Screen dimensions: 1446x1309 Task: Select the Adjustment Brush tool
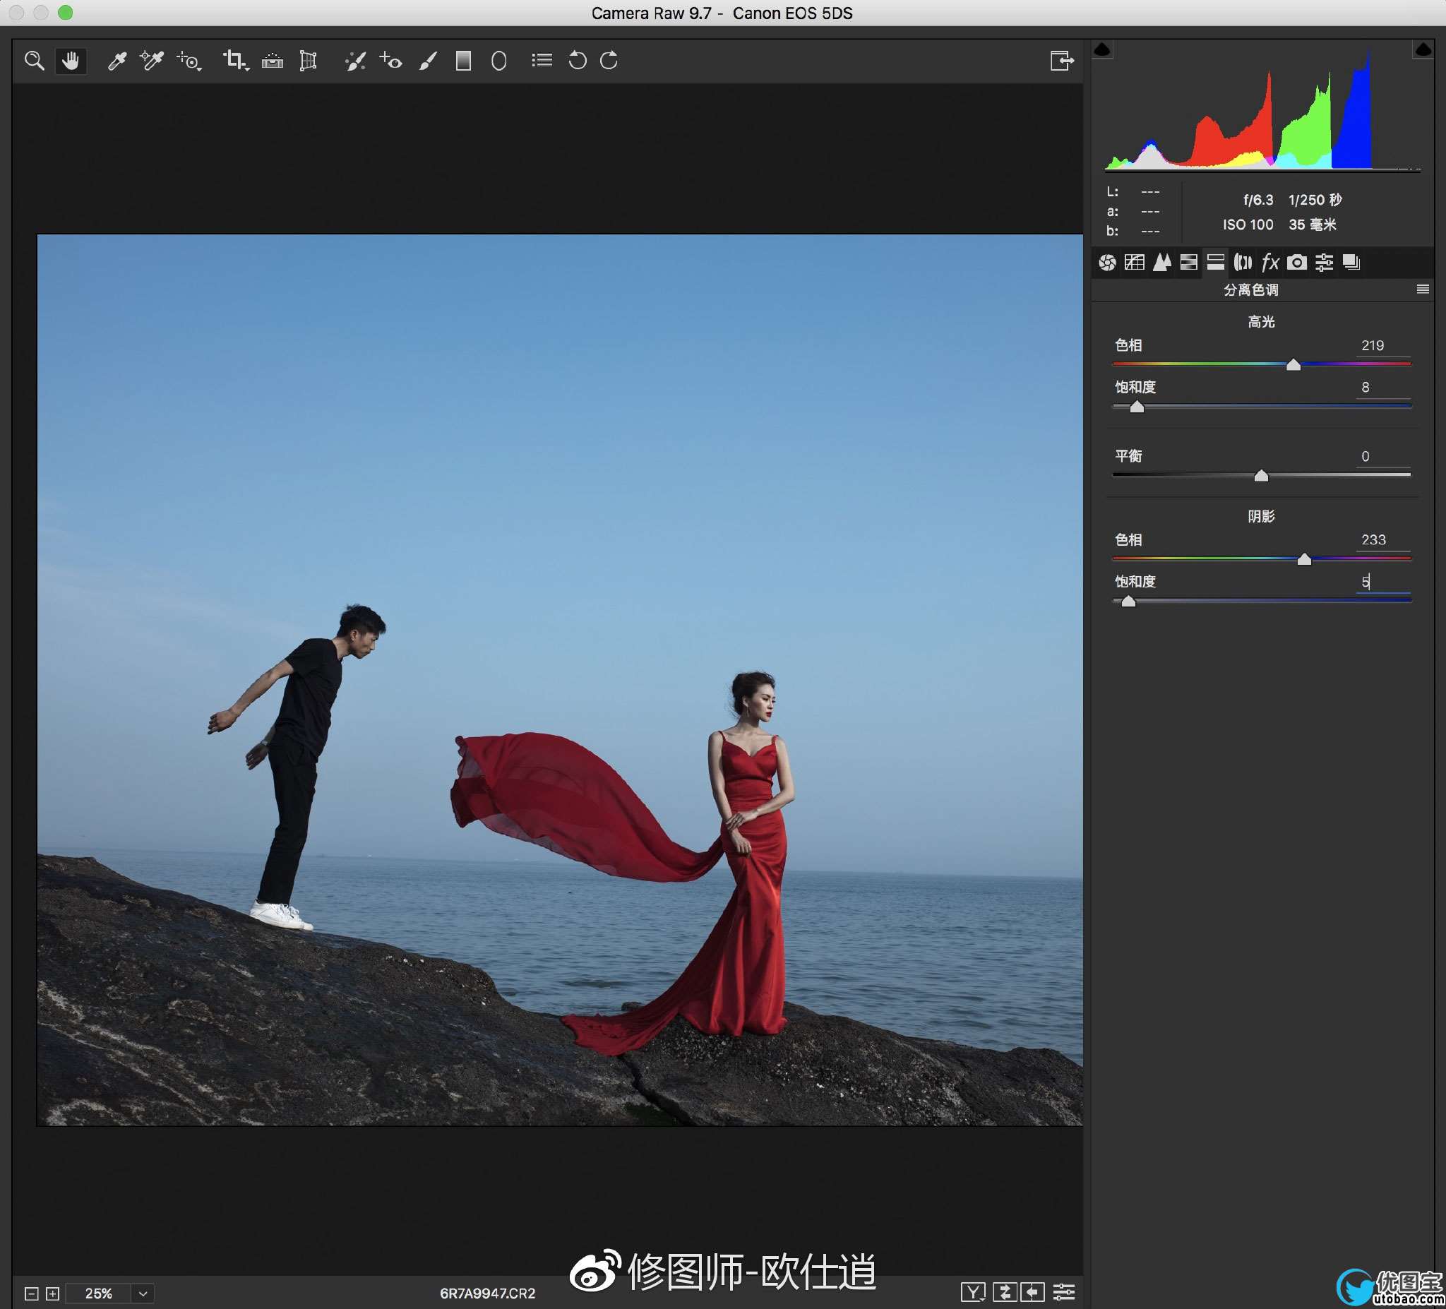pyautogui.click(x=428, y=61)
